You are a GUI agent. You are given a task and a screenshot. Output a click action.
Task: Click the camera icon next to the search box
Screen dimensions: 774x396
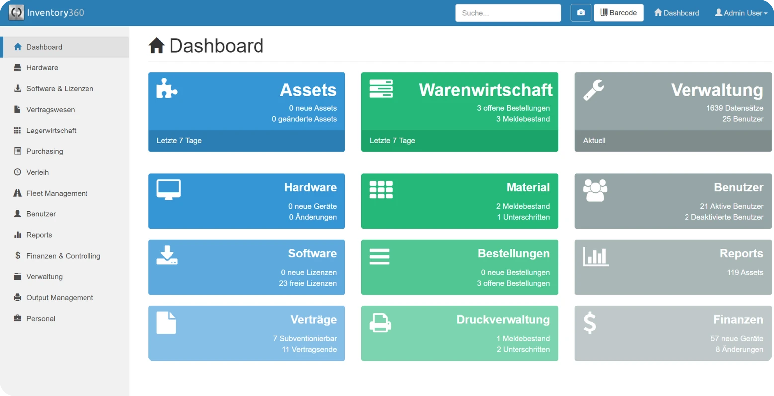580,13
